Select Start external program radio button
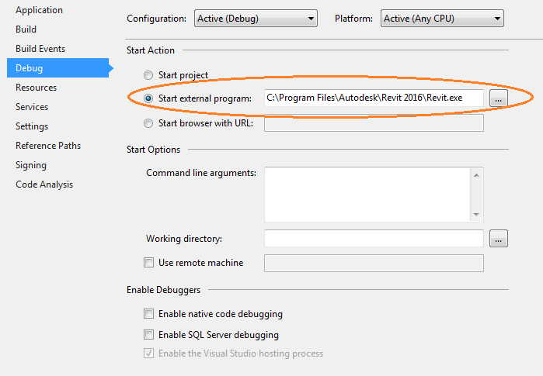 coord(148,98)
